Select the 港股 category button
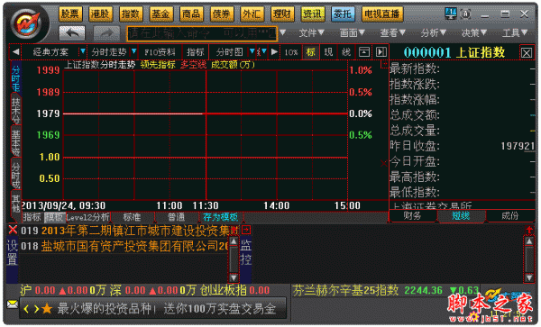The height and width of the screenshot is (327, 541). 100,14
